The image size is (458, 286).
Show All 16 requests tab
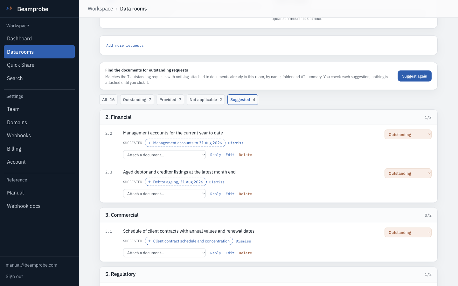tap(108, 99)
